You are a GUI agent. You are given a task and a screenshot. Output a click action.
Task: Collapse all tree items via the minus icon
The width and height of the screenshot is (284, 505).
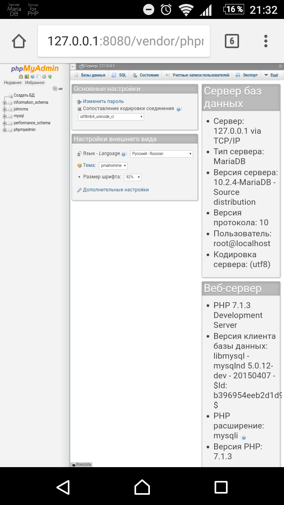pos(55,89)
